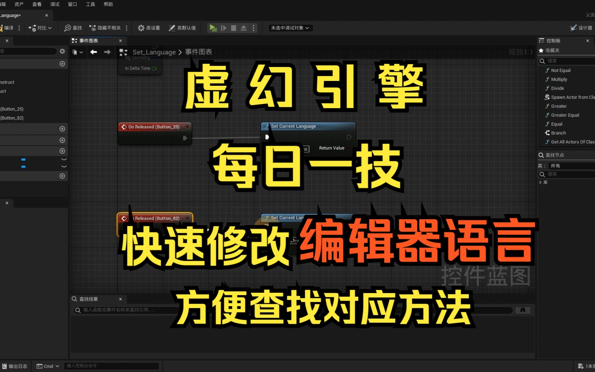Open Tools (工具) menu
The width and height of the screenshot is (595, 372).
pos(91,4)
